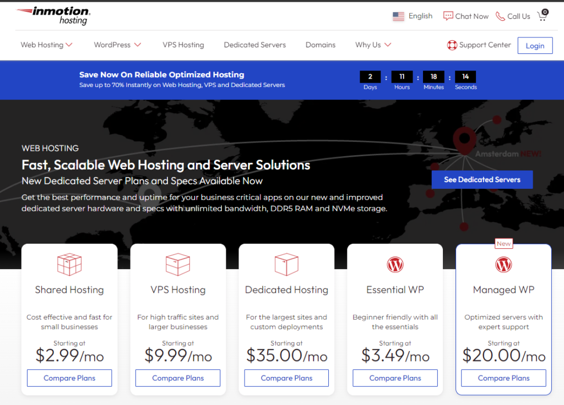Click the $9.99/mo VPS Hosting price

coord(178,356)
